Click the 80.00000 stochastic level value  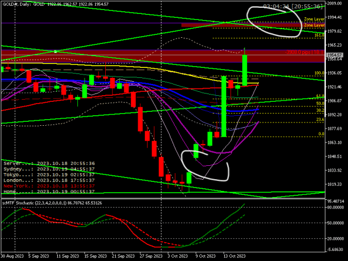tap(336, 208)
